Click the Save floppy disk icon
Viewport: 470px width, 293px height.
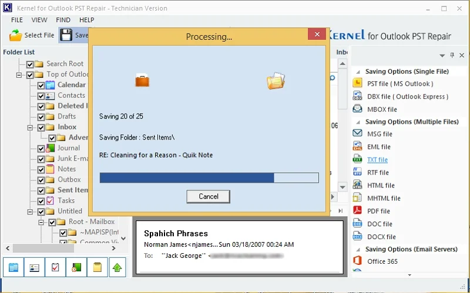[x=66, y=35]
